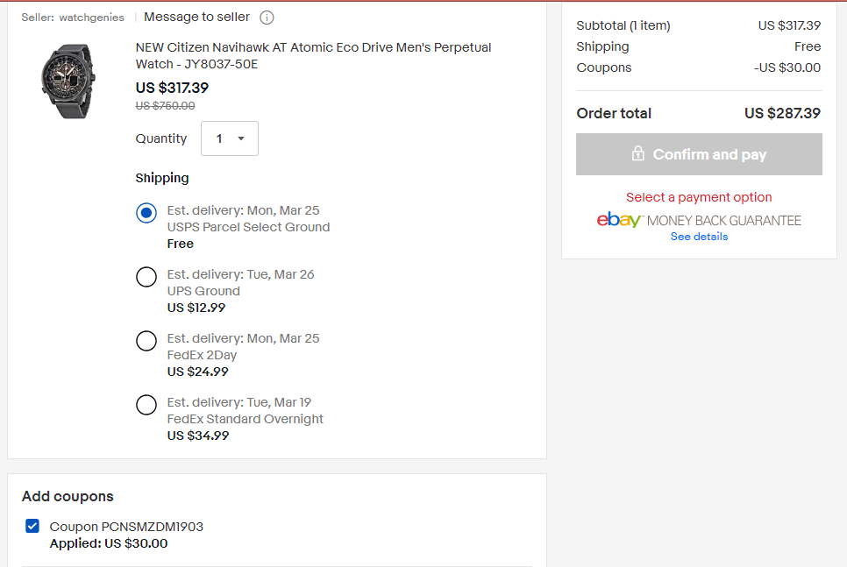Uncheck coupon PCNSMZDM1903
847x567 pixels.
pos(32,526)
